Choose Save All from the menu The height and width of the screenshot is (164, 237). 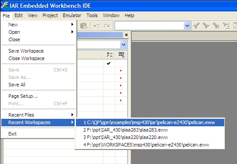[x=38, y=85]
